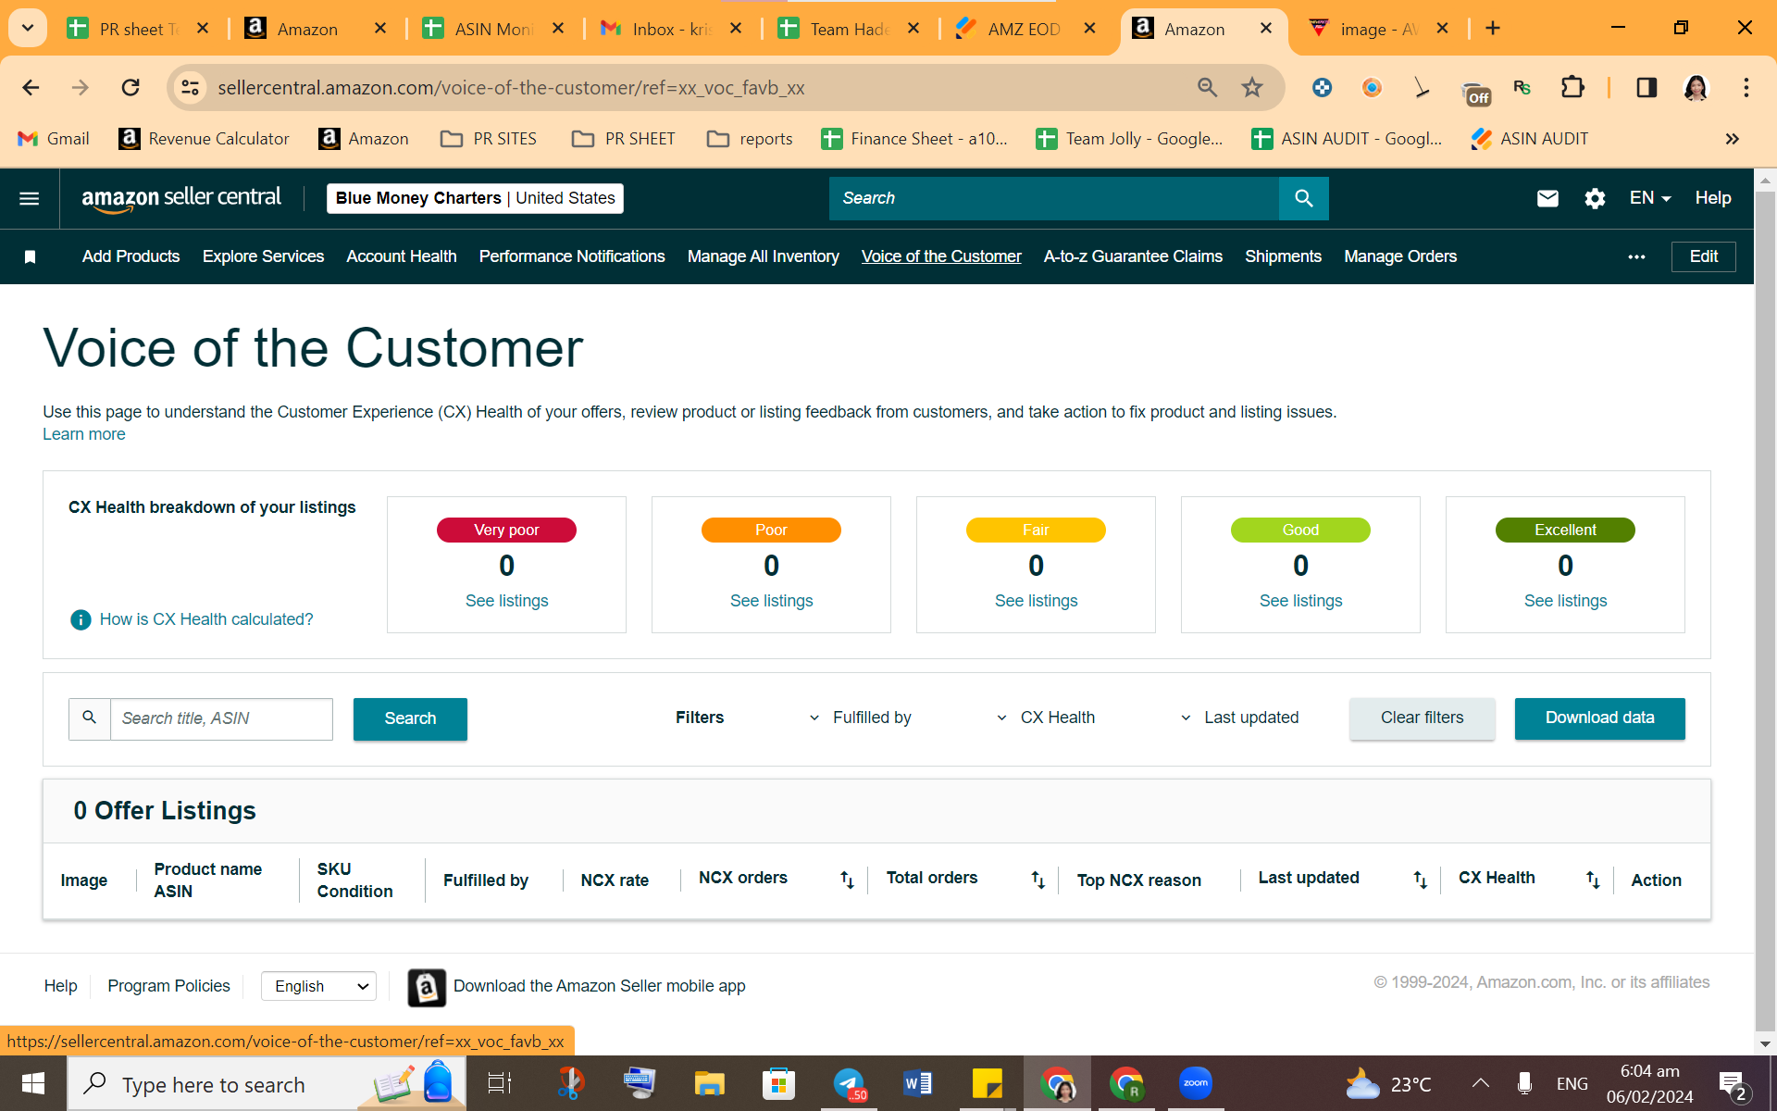The height and width of the screenshot is (1111, 1777).
Task: Open the Seller Central hamburger menu
Action: pos(29,198)
